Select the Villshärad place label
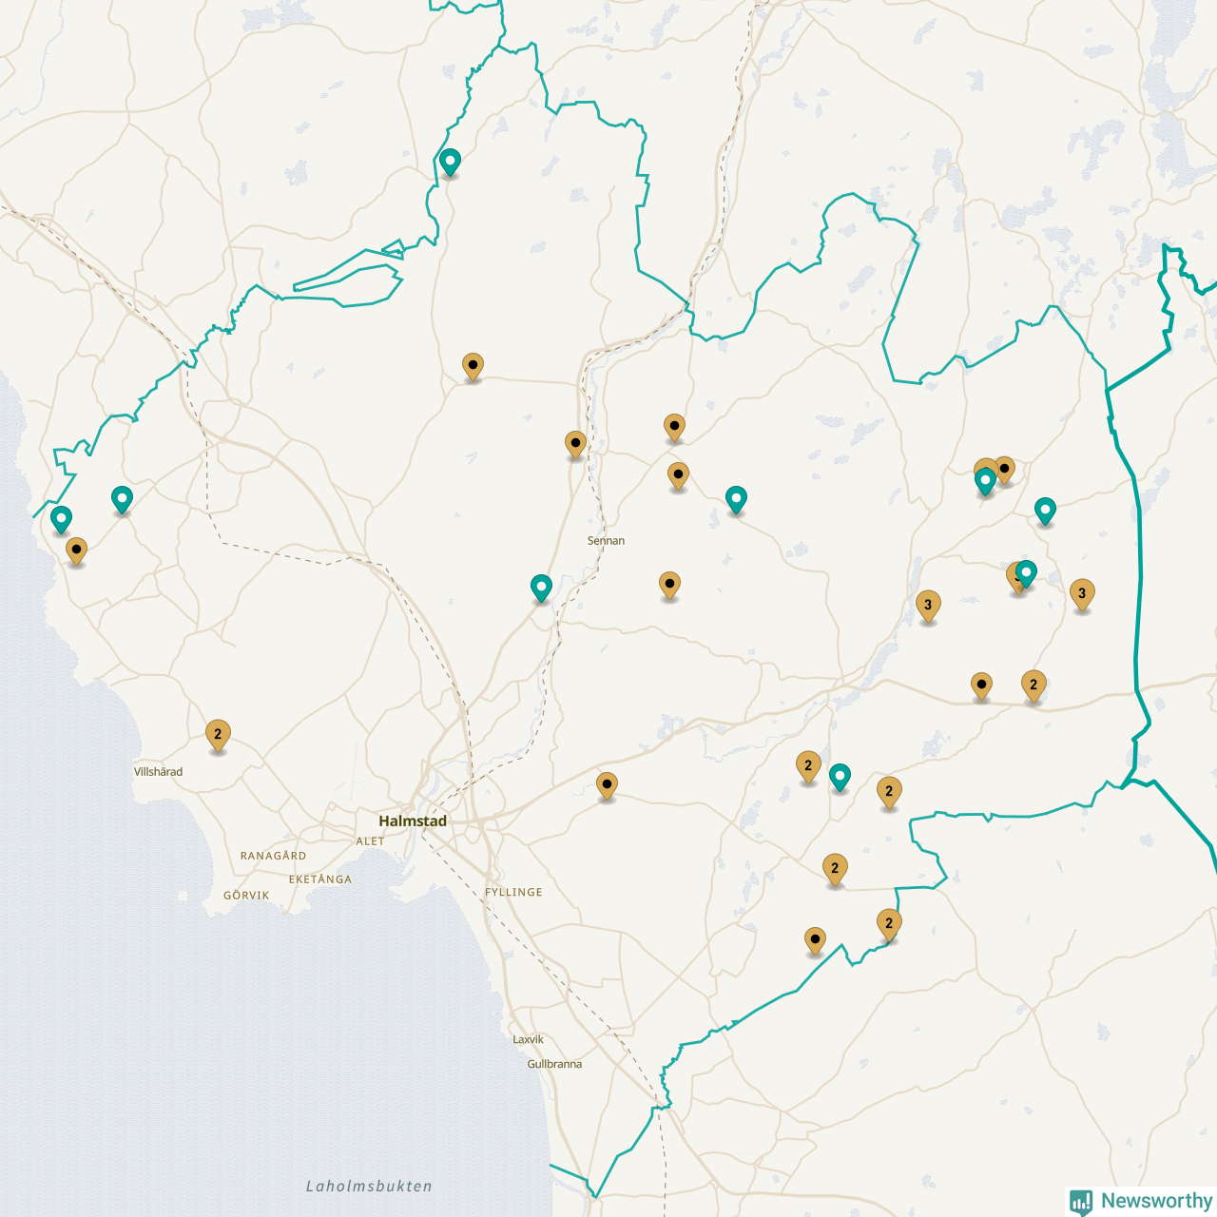This screenshot has height=1217, width=1217. coord(158,772)
